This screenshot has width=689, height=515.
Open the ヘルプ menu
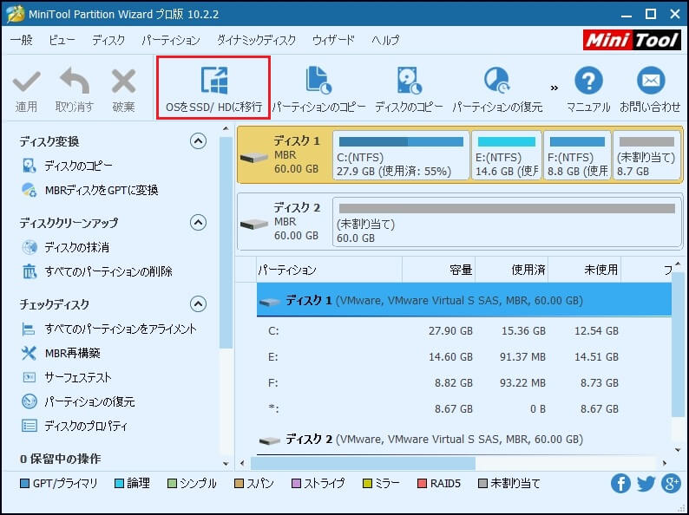[x=385, y=41]
